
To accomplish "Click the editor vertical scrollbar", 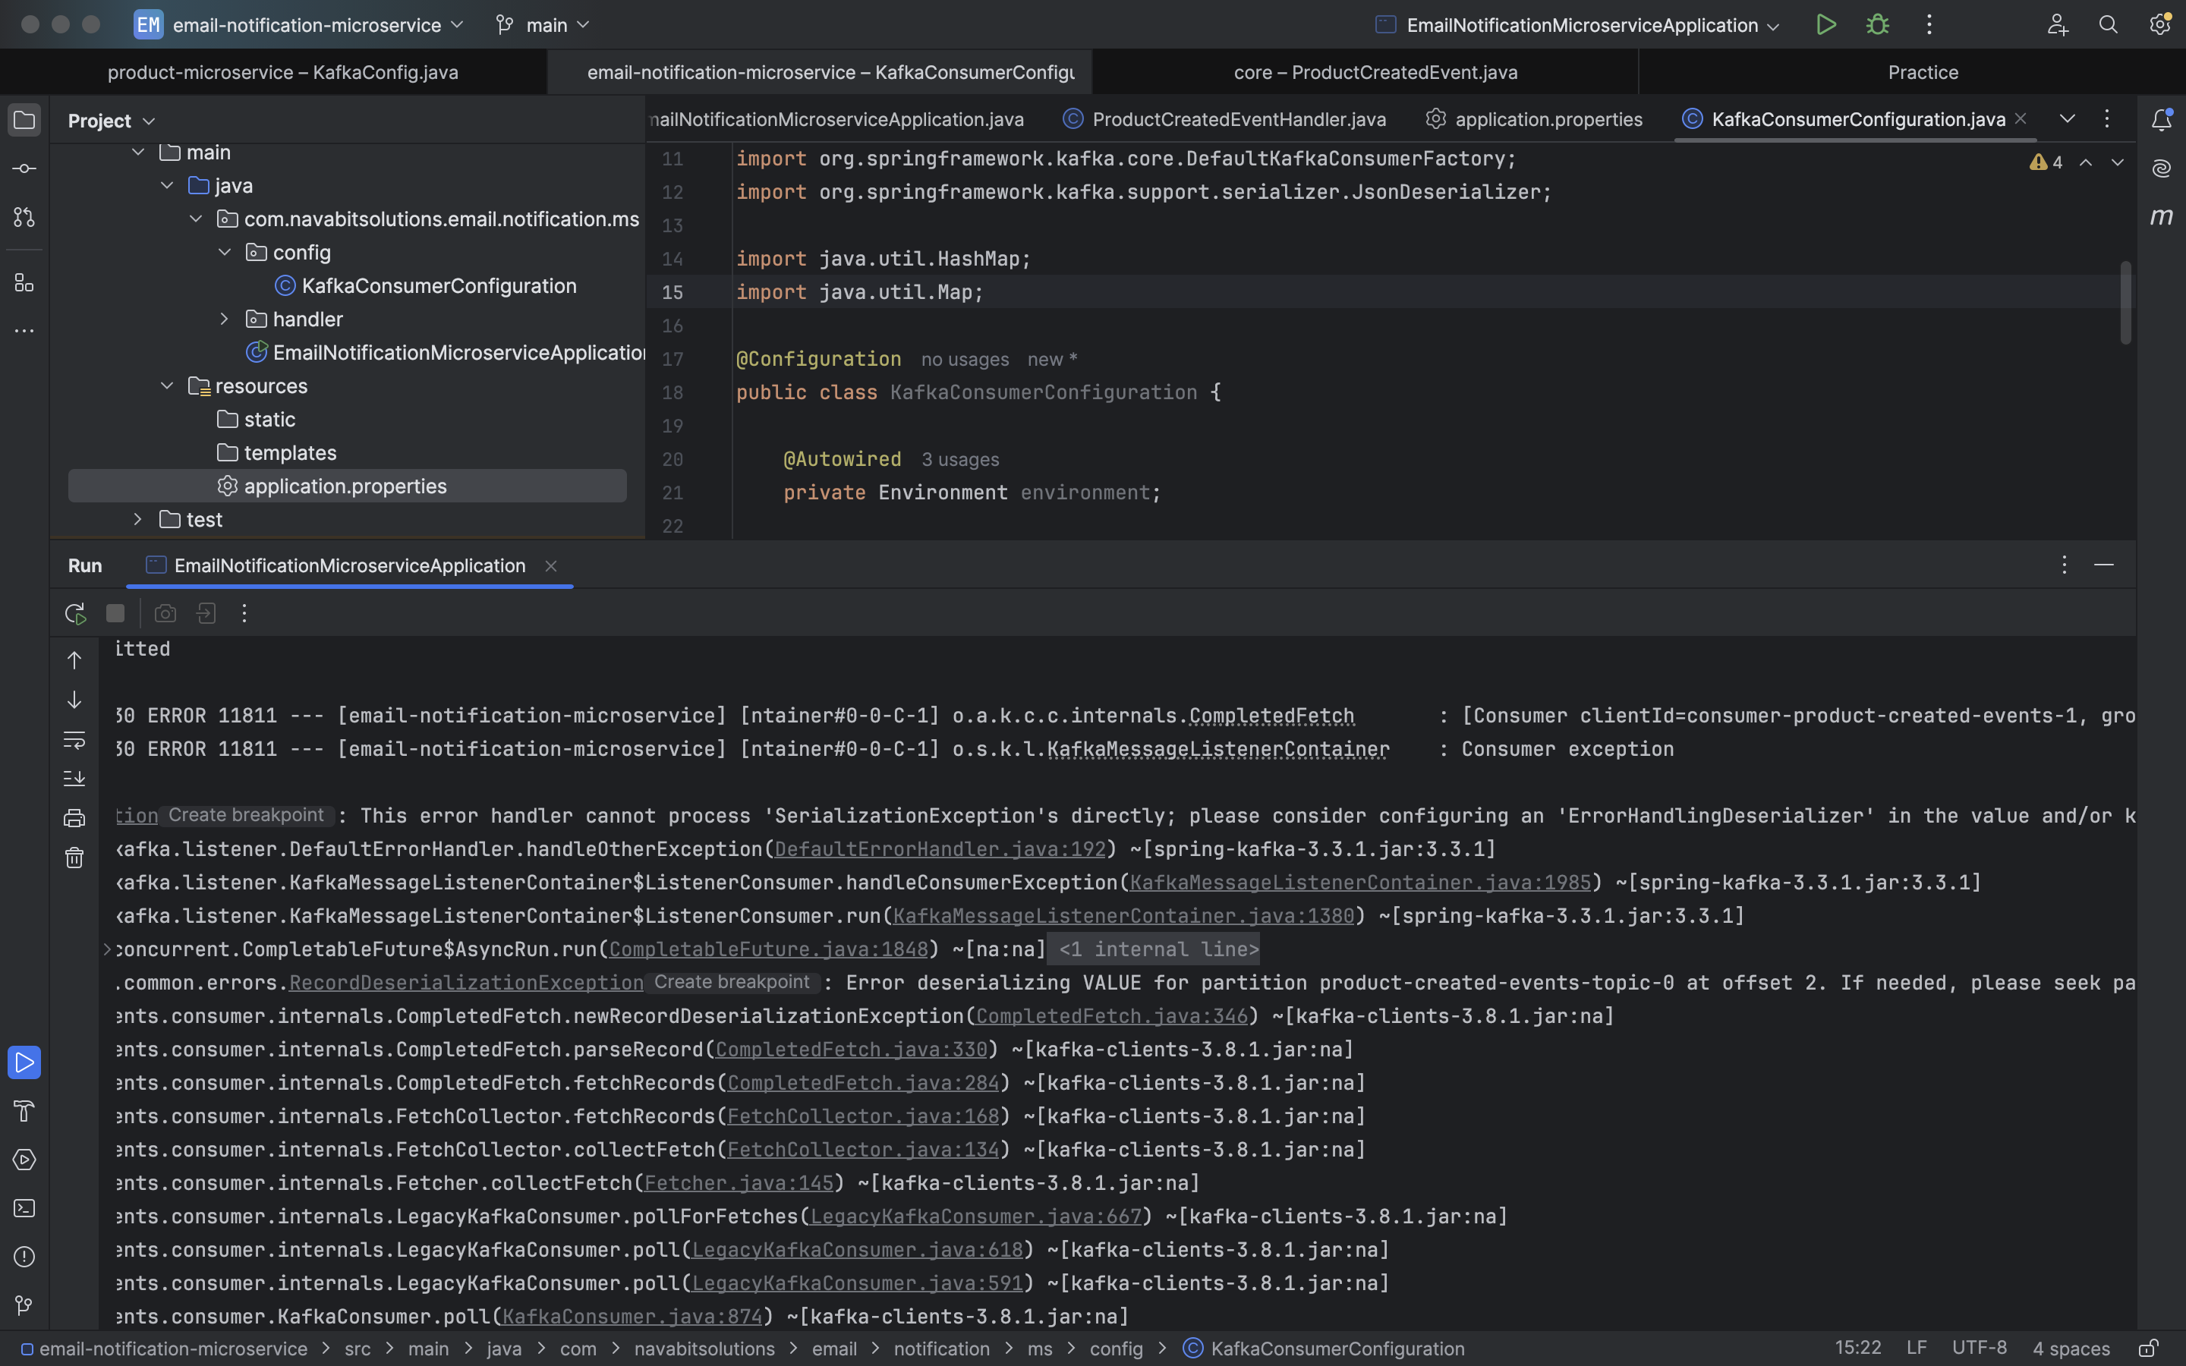I will pyautogui.click(x=2125, y=303).
